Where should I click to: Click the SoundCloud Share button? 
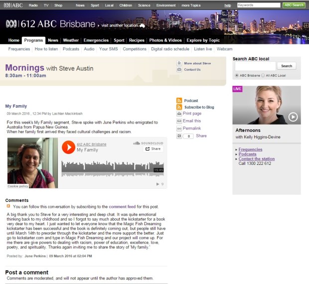point(154,149)
